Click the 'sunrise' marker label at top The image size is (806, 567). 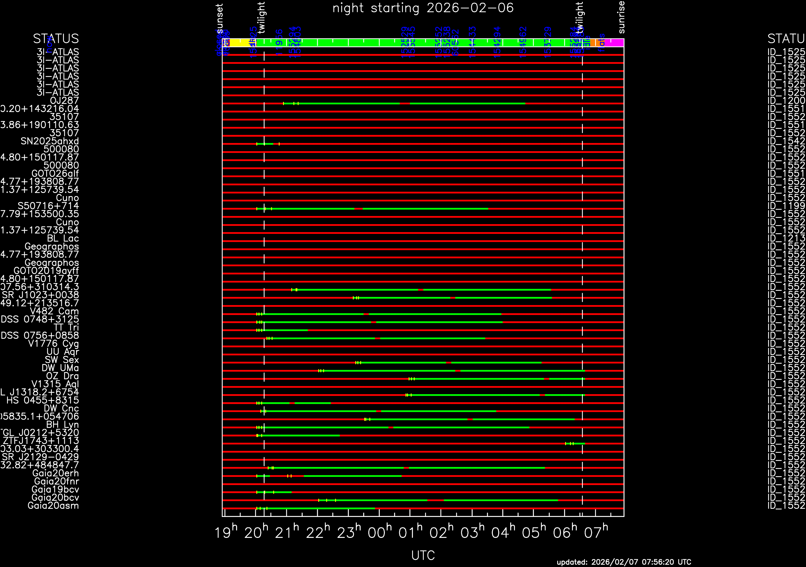(621, 18)
